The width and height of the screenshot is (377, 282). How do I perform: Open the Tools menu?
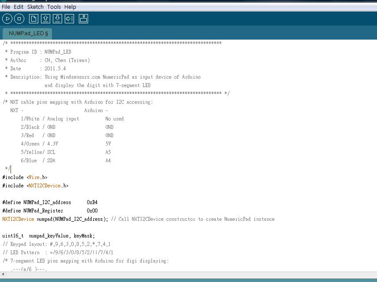click(54, 7)
